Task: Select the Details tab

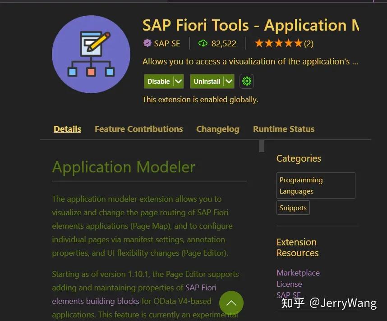Action: (x=67, y=129)
